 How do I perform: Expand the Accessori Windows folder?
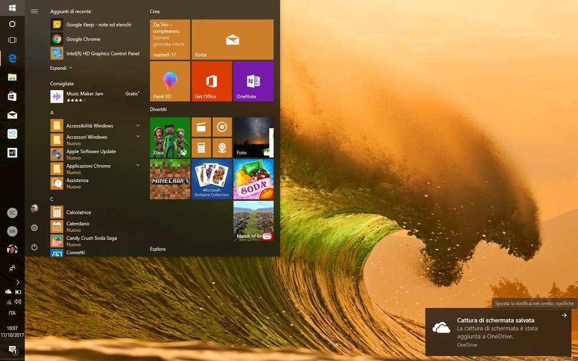coord(138,137)
